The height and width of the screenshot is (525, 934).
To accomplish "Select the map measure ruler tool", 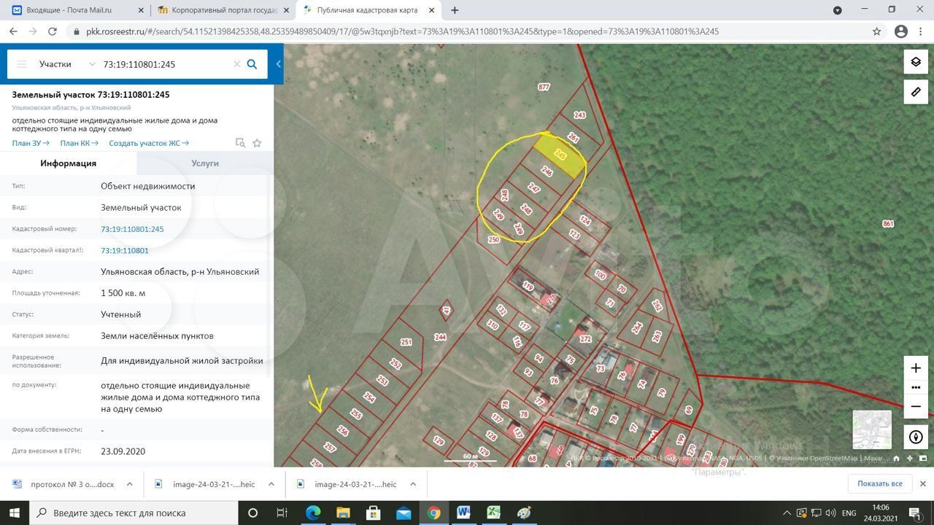I will (916, 92).
